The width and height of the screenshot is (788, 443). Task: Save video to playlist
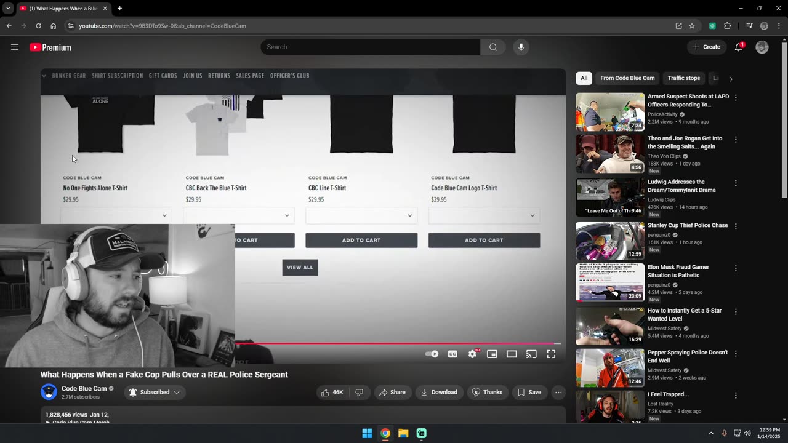point(529,392)
